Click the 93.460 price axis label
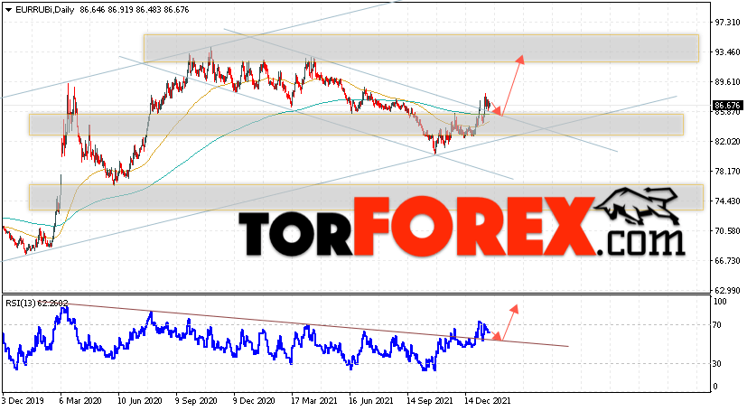 tap(727, 51)
